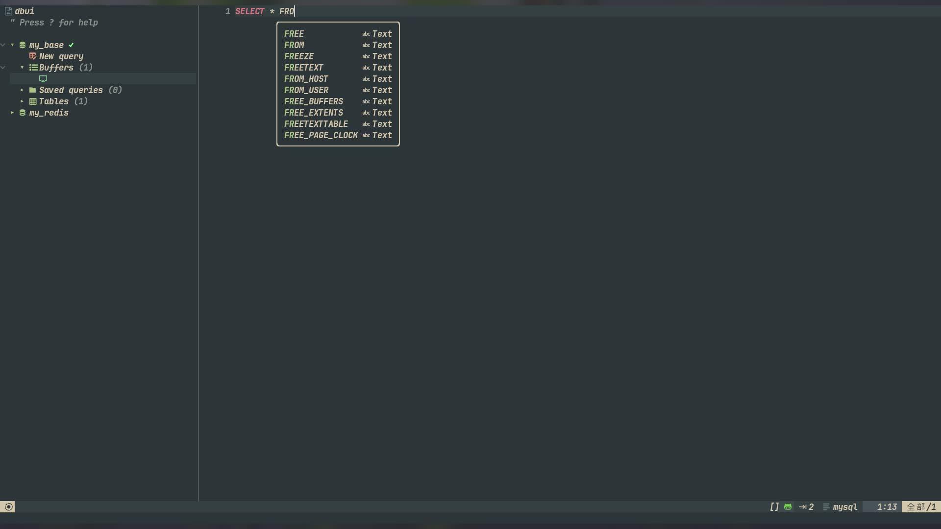
Task: Expand the Saved queries arrow
Action: (x=22, y=90)
